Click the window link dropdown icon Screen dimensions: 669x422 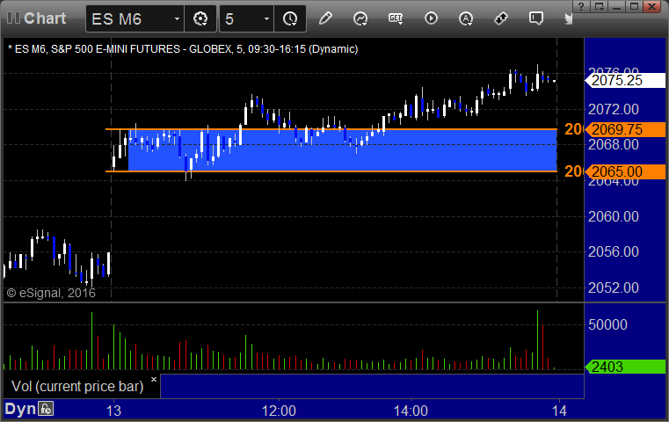pos(600,6)
